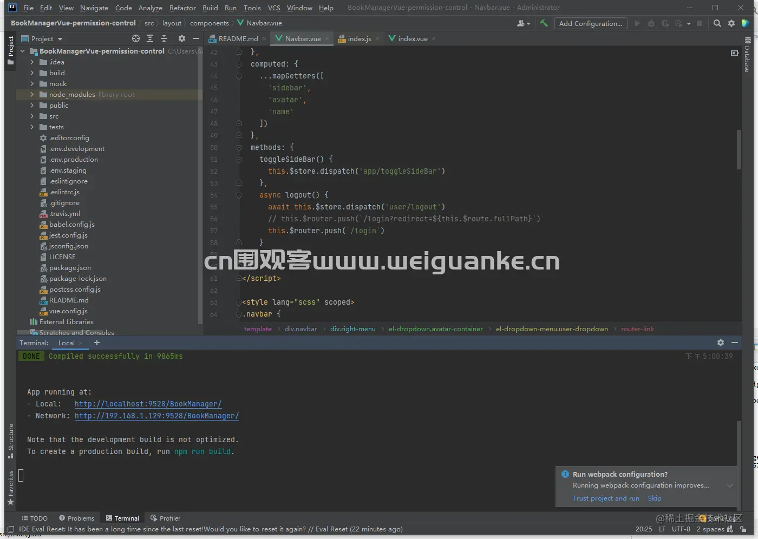Viewport: 758px width, 539px height.
Task: Expand the public folder
Action: 32,106
